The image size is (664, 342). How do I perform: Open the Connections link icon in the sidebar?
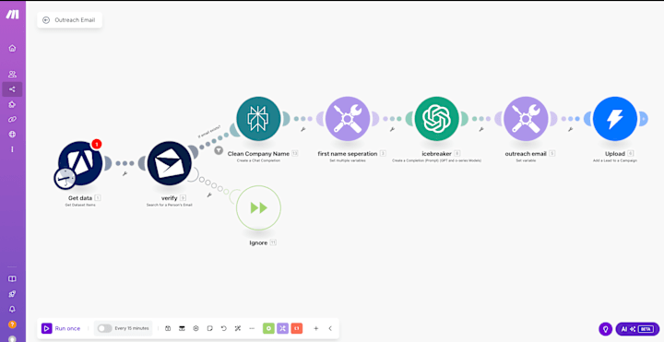12,119
